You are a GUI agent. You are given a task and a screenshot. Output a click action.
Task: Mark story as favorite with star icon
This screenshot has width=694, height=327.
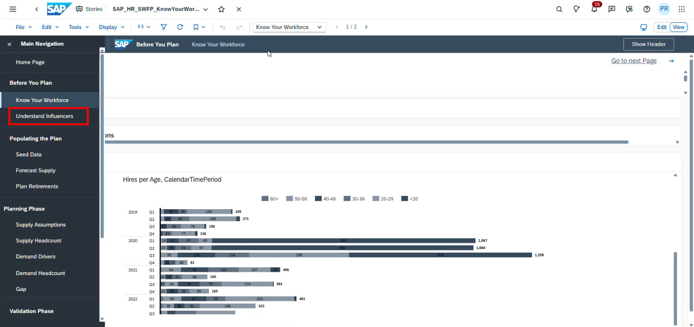(x=222, y=9)
